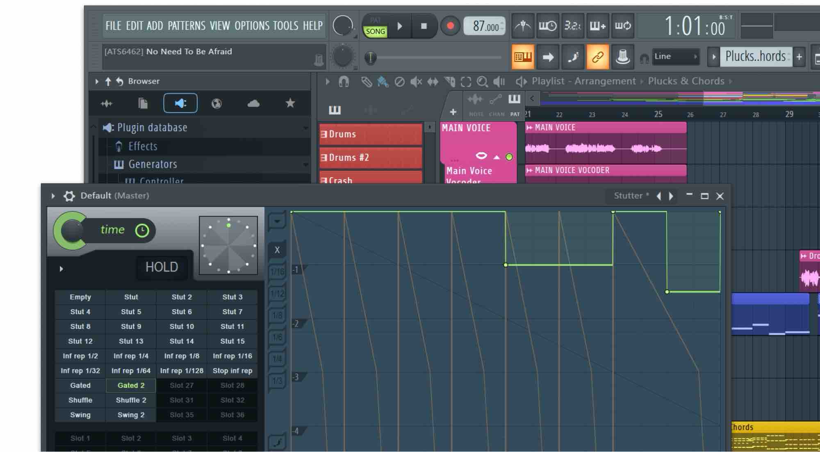Click the cloud icon in Browser tabs

(x=253, y=103)
